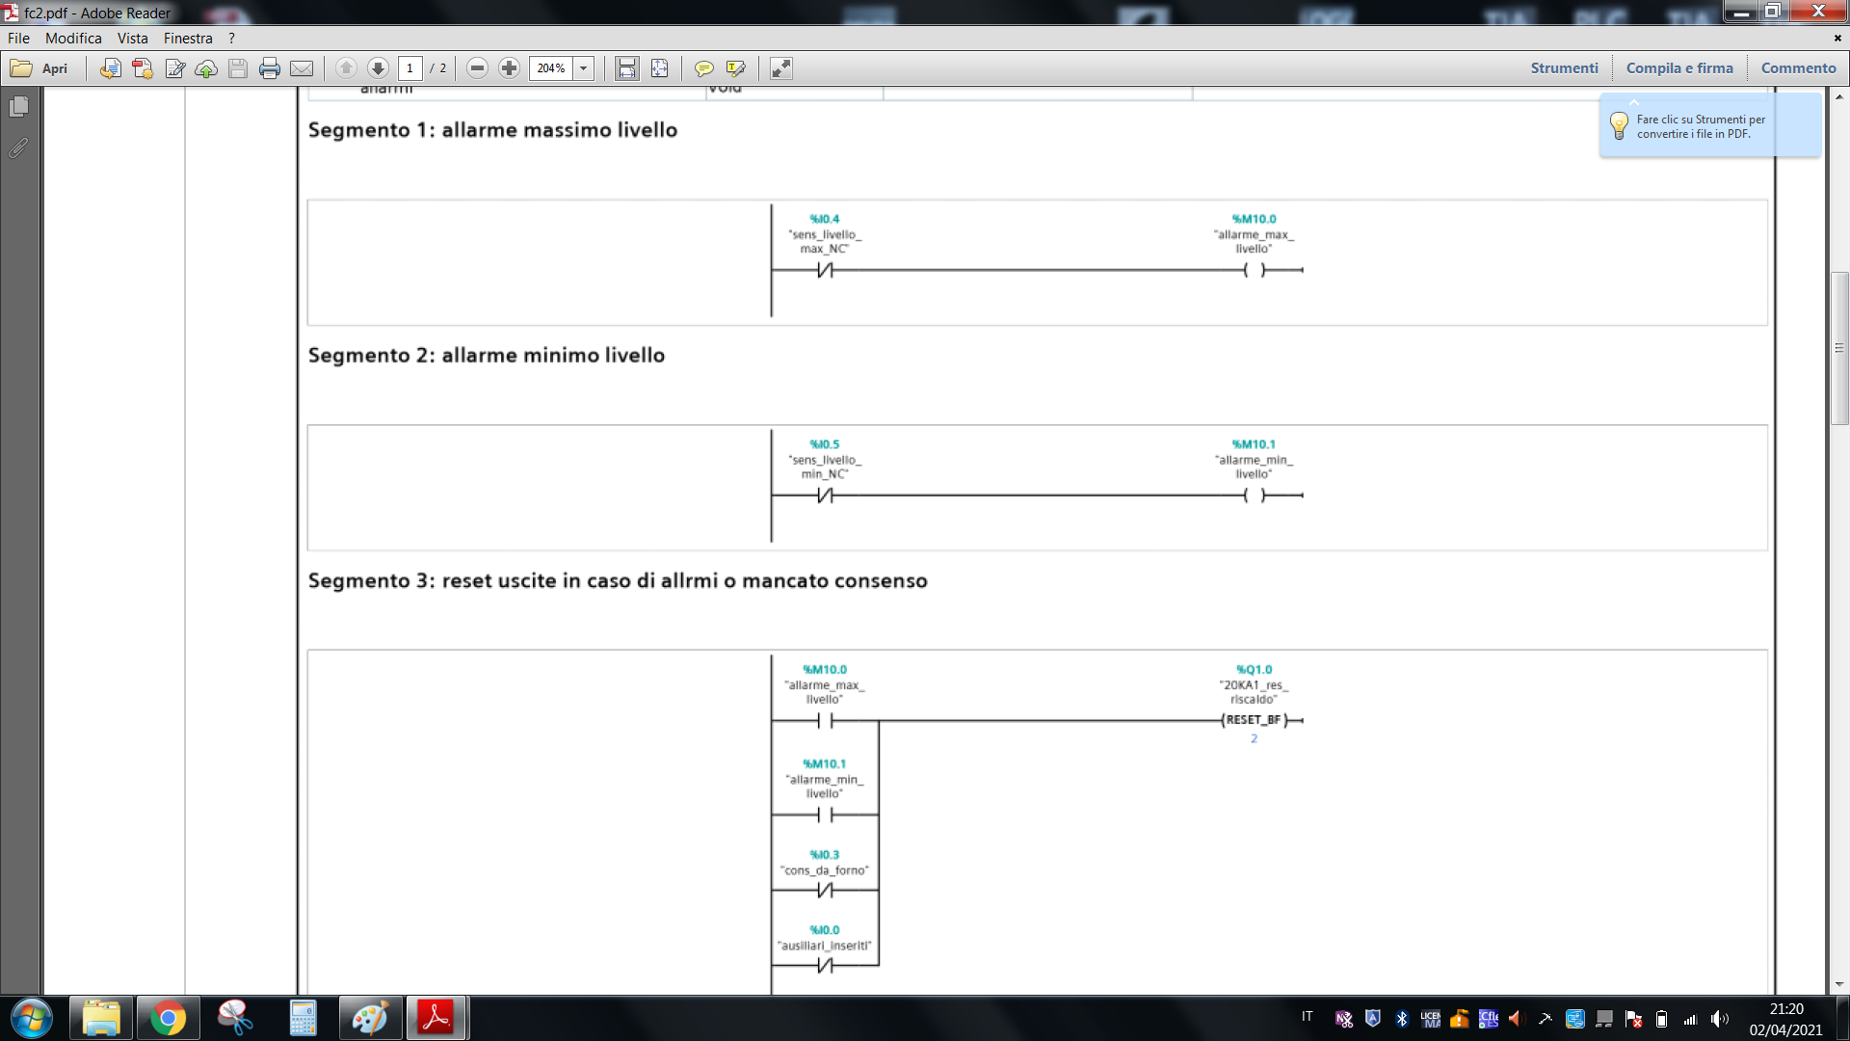
Task: Expand the zoom level dropdown
Action: pyautogui.click(x=583, y=68)
